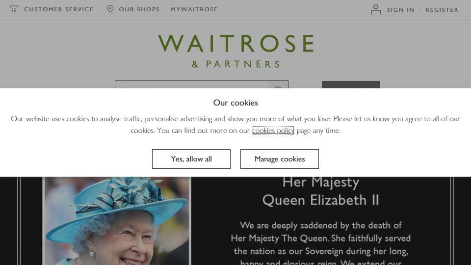471x265 pixels.
Task: Select Sign In in the header
Action: click(x=400, y=10)
